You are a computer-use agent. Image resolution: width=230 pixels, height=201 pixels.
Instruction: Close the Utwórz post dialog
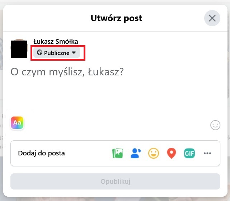pos(212,18)
